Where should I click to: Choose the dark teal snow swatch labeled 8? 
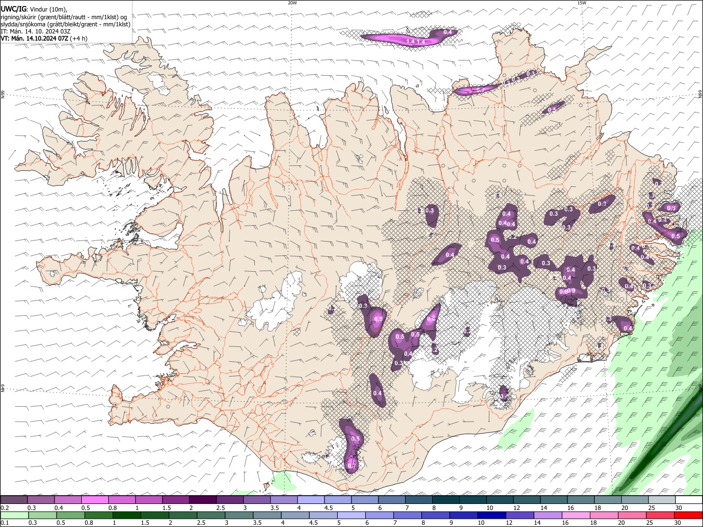(445, 500)
